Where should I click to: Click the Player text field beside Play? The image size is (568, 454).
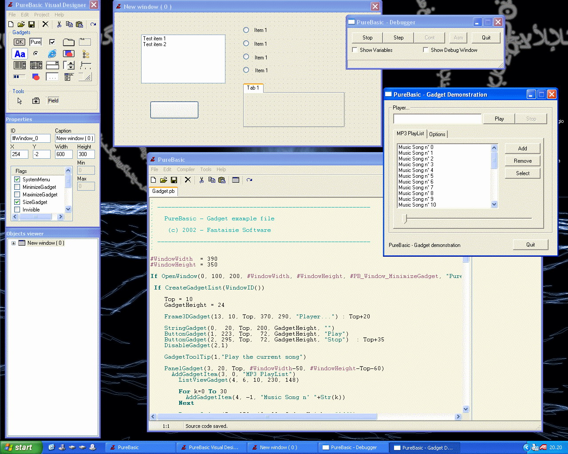pos(437,119)
